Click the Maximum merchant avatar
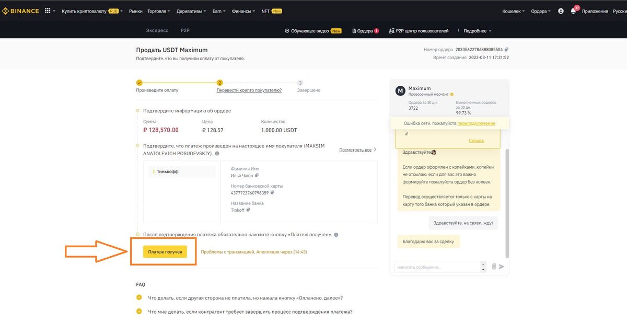Image resolution: width=627 pixels, height=322 pixels. 401,91
